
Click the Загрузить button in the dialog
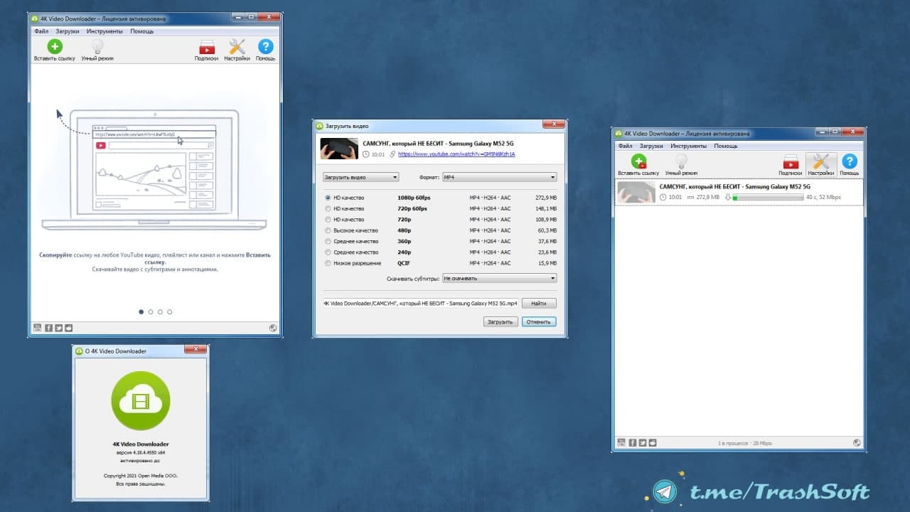pyautogui.click(x=500, y=322)
